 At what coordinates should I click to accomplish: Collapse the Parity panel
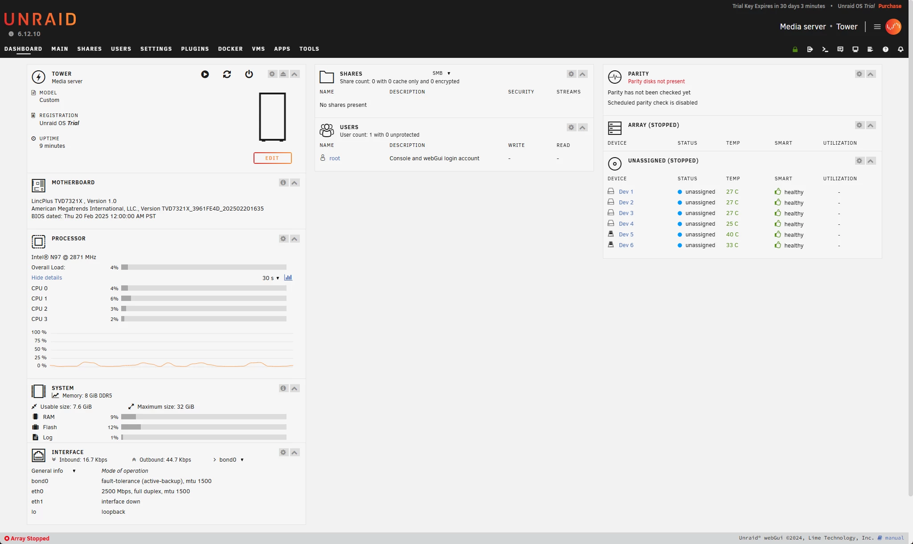(871, 74)
